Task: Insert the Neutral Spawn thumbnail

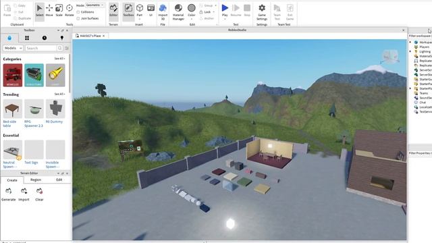Action: point(13,150)
